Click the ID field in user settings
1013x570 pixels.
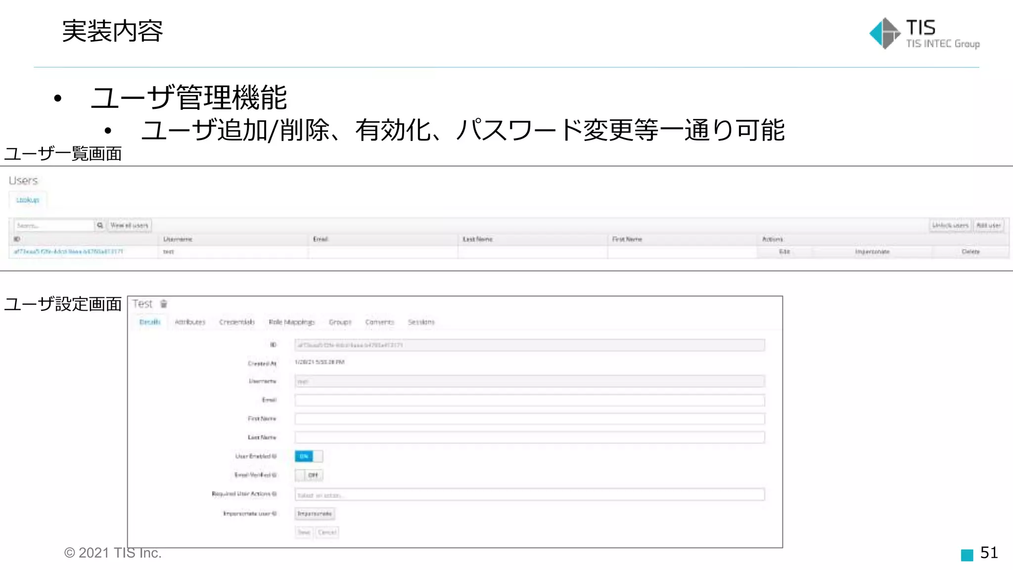coord(530,345)
